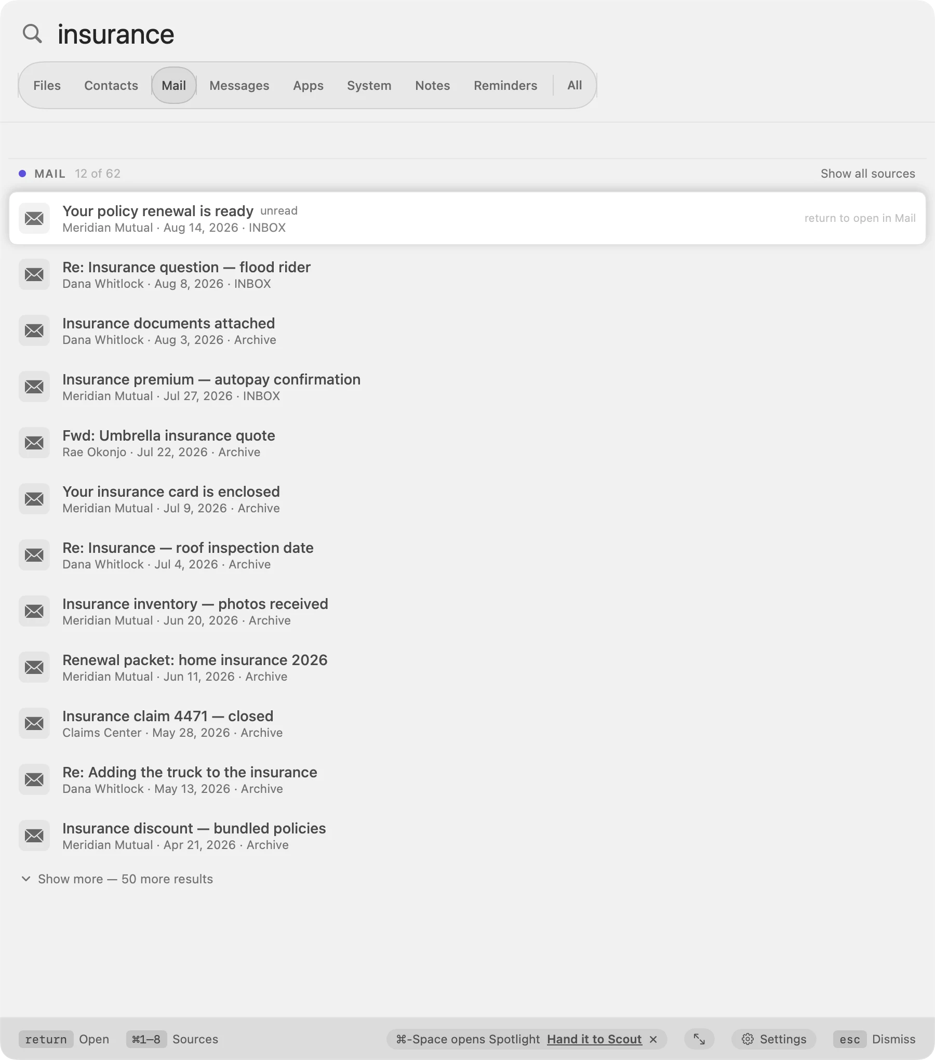Viewport: 935px width, 1060px height.
Task: Click the expand window arrows icon
Action: point(699,1039)
